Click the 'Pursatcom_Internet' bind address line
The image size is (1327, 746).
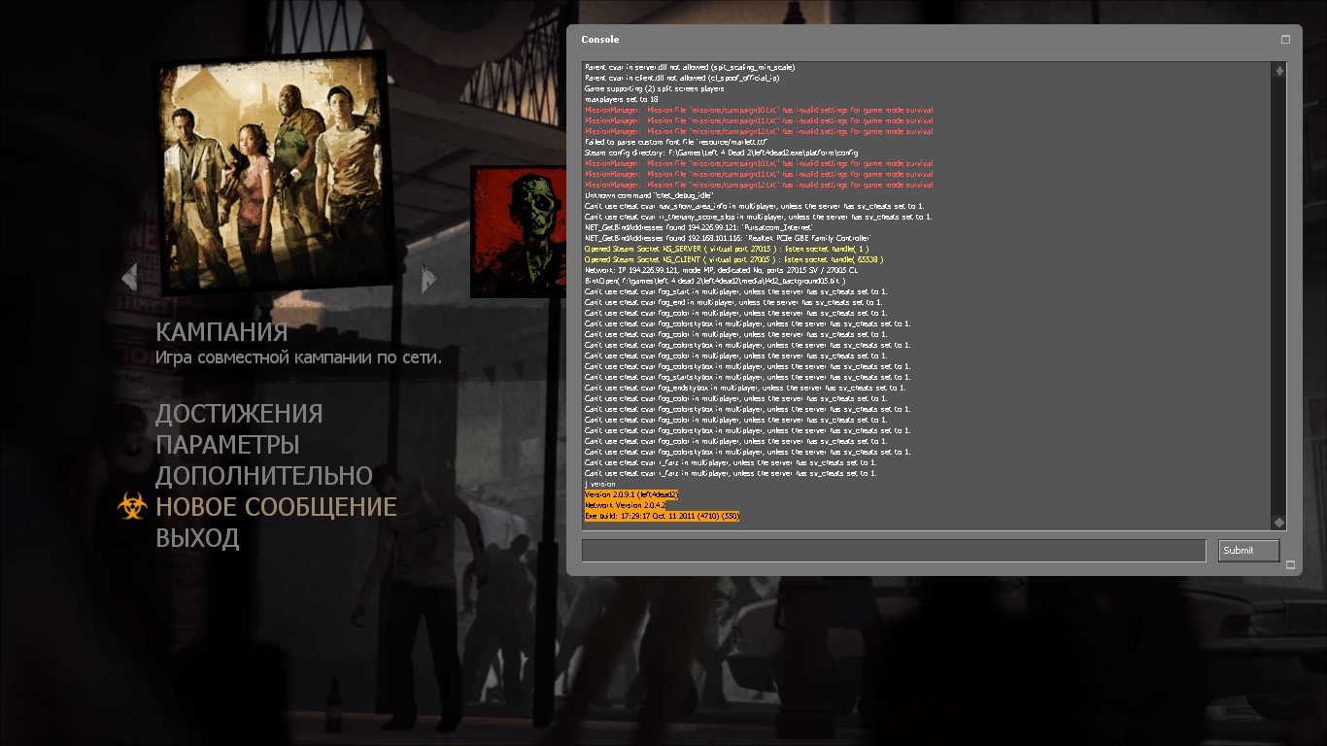pos(684,227)
